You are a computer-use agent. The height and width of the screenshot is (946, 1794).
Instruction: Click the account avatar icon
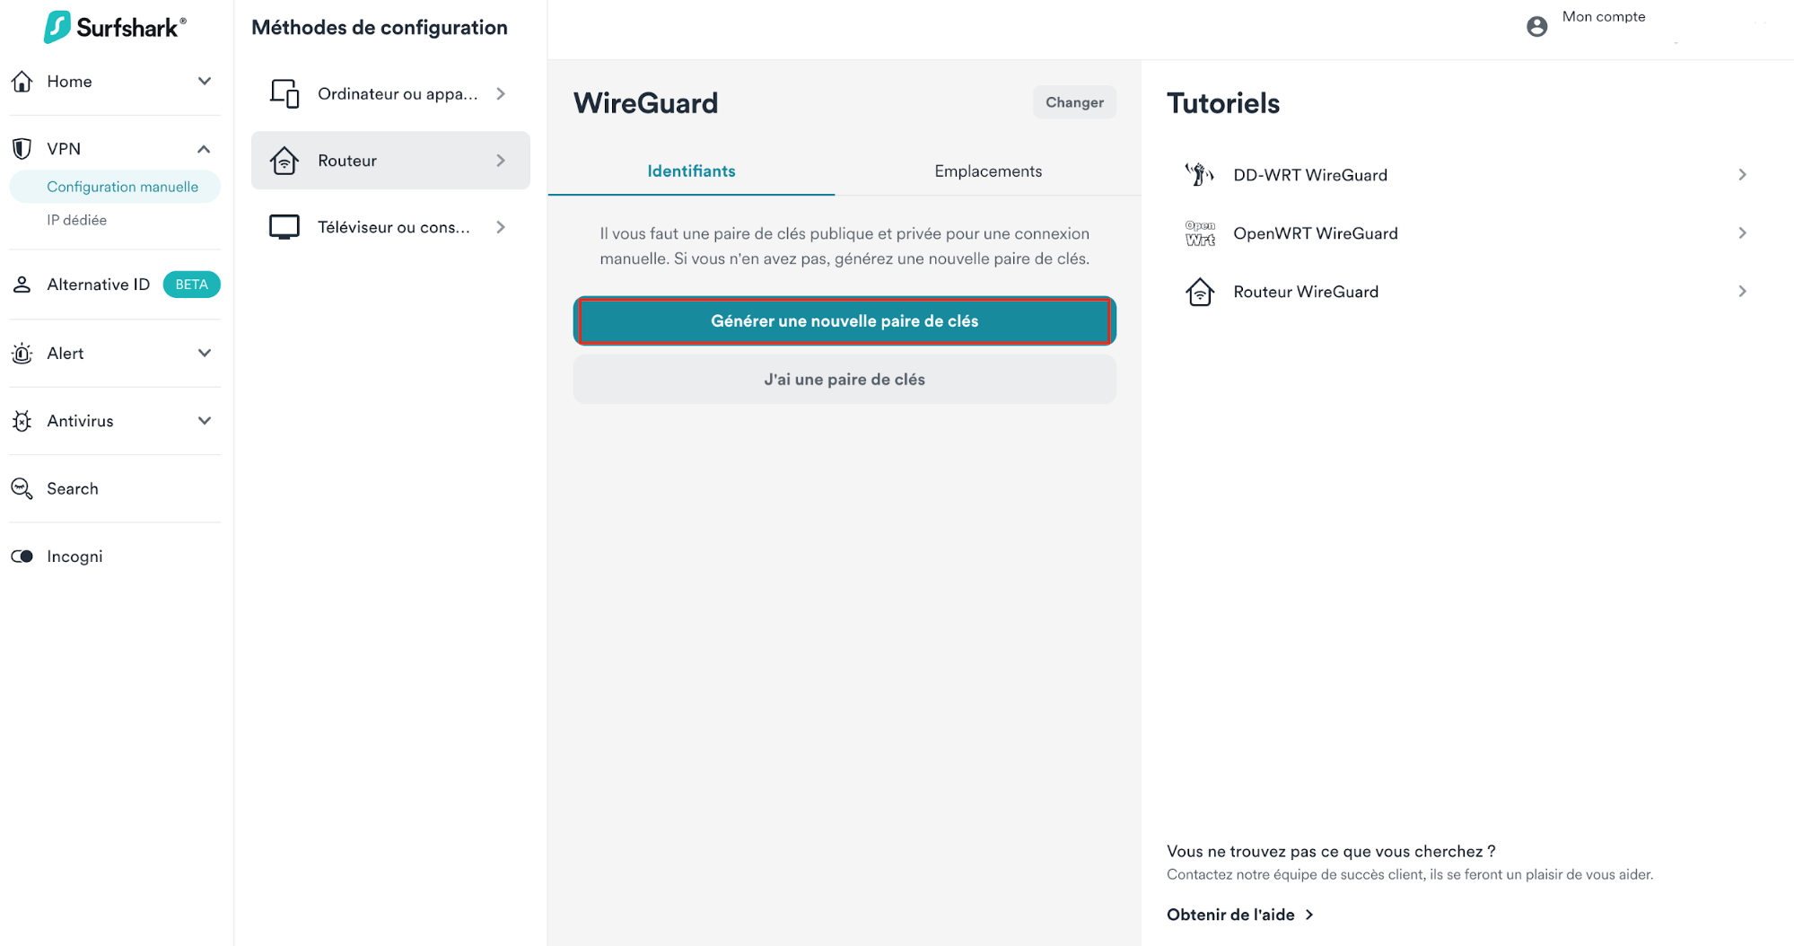click(x=1537, y=26)
